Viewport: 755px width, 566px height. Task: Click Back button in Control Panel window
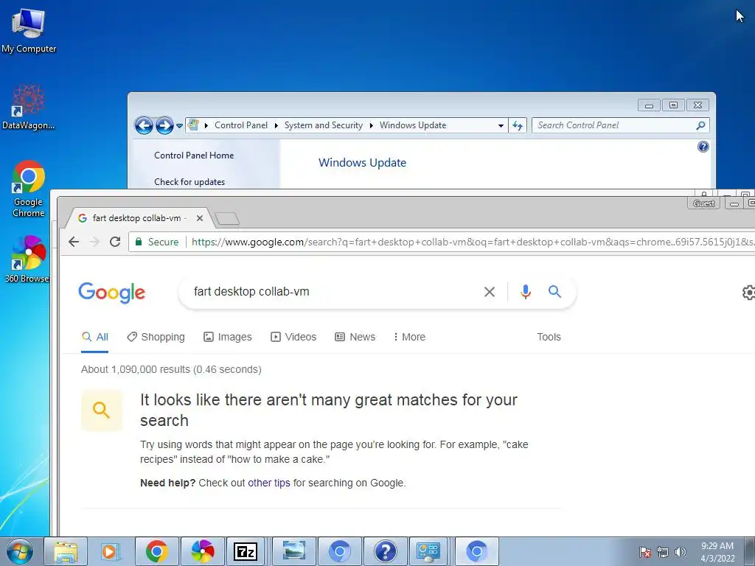point(144,125)
